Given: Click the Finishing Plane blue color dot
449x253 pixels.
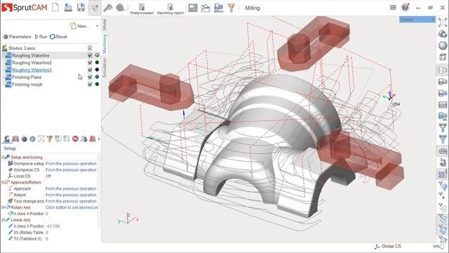Looking at the screenshot, I should coord(97,77).
